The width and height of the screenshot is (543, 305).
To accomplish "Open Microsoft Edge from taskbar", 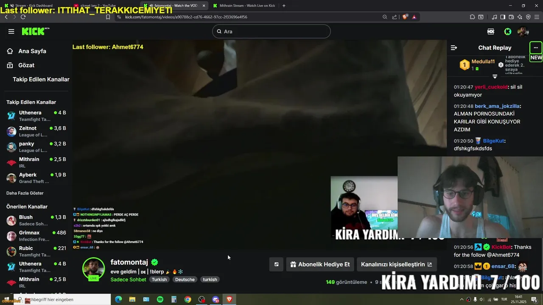I will (118, 299).
